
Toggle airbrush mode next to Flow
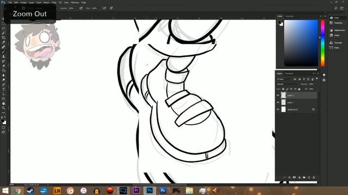click(x=104, y=8)
